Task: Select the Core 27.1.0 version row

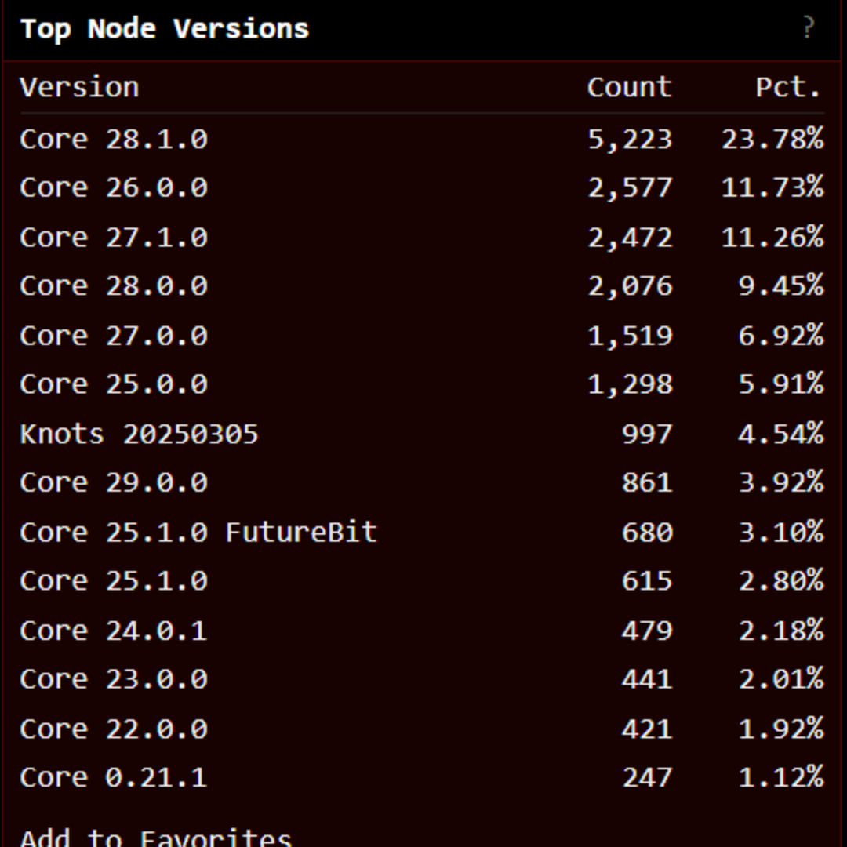Action: 422,237
